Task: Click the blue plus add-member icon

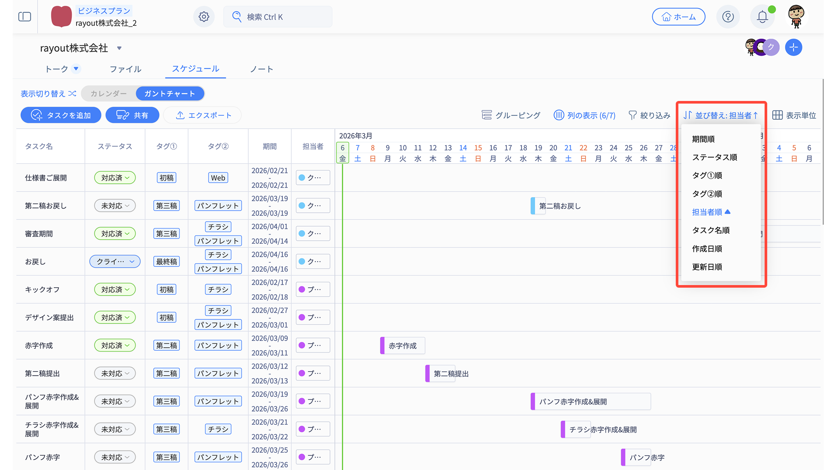Action: click(x=793, y=47)
